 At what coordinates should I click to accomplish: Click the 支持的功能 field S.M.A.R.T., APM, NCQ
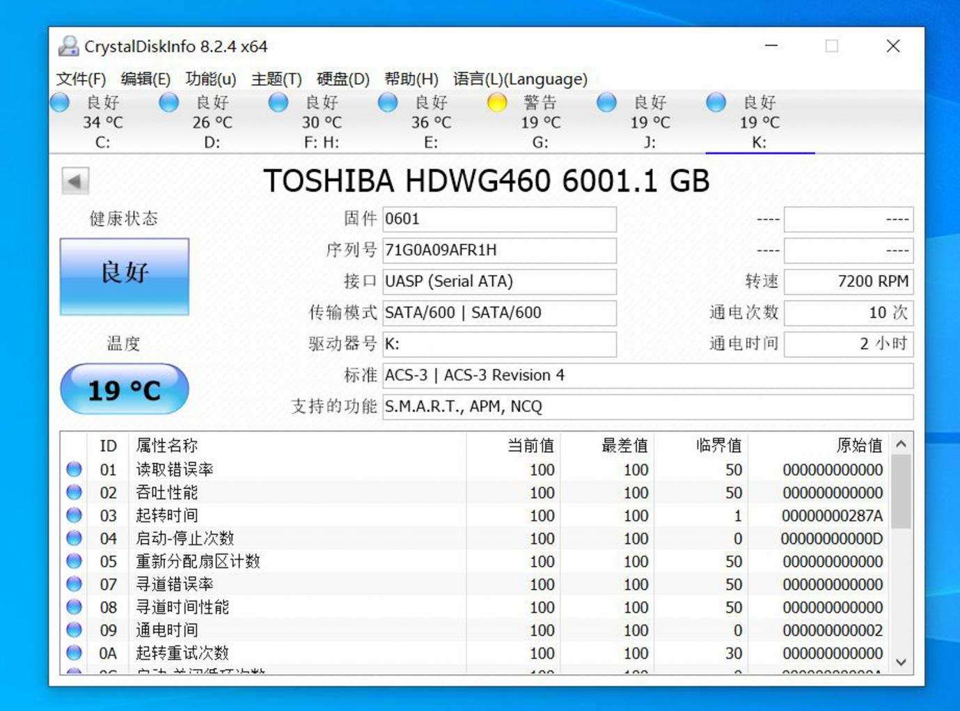[x=648, y=407]
